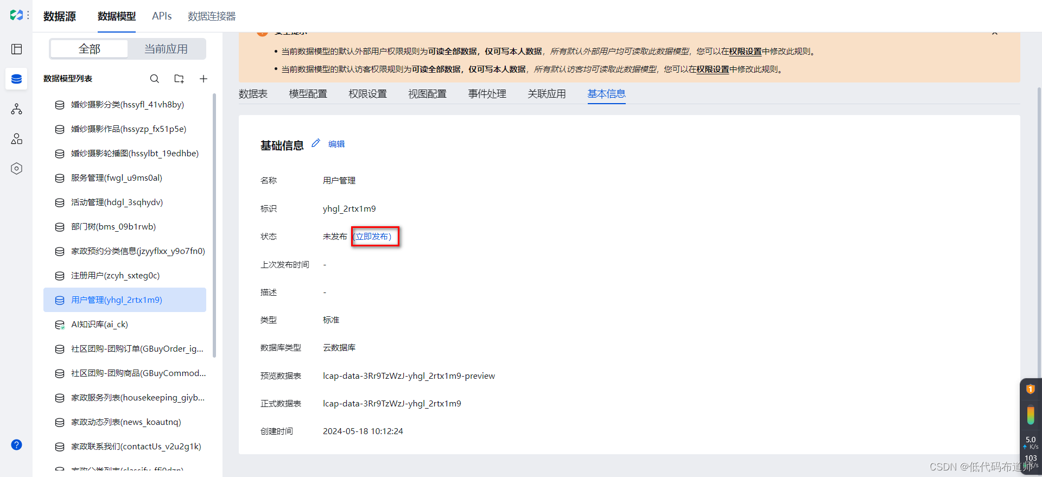Search the data model list
The height and width of the screenshot is (477, 1042).
[x=155, y=79]
